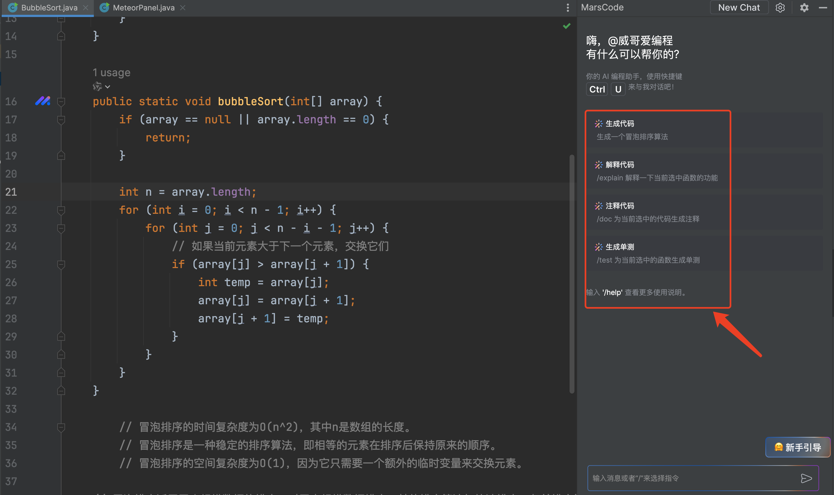Open MarsCode settings hexagon gear icon

coord(780,8)
